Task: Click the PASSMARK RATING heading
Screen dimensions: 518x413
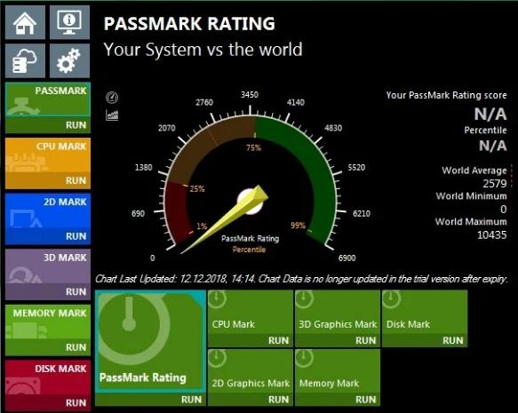Action: pos(189,23)
